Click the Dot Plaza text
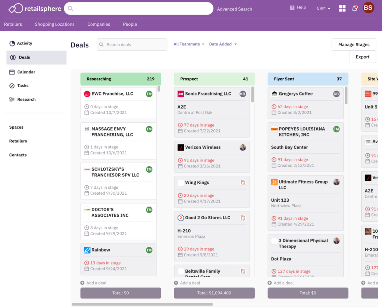Viewport: 382px width, 308px height. click(281, 259)
